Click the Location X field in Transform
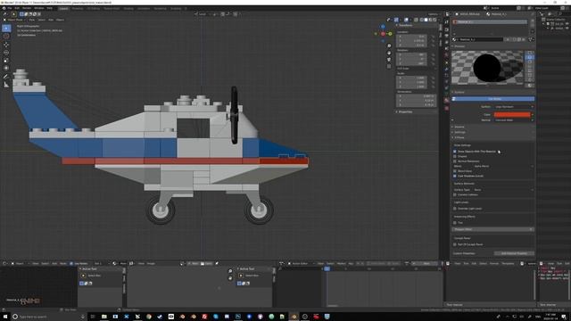The width and height of the screenshot is (571, 321). coord(411,37)
